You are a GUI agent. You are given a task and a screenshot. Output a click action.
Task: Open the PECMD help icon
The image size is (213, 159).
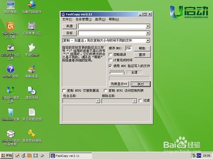tap(11, 71)
